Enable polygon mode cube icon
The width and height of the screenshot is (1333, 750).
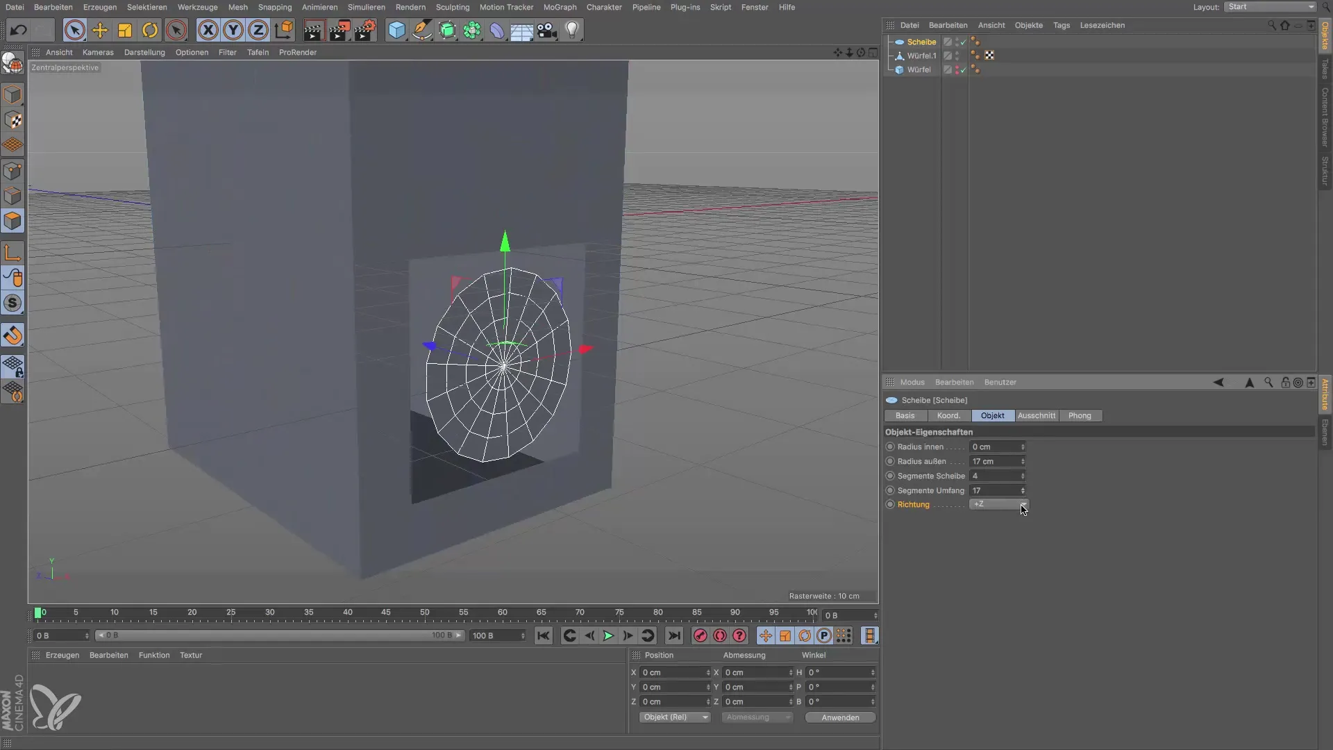pos(12,222)
